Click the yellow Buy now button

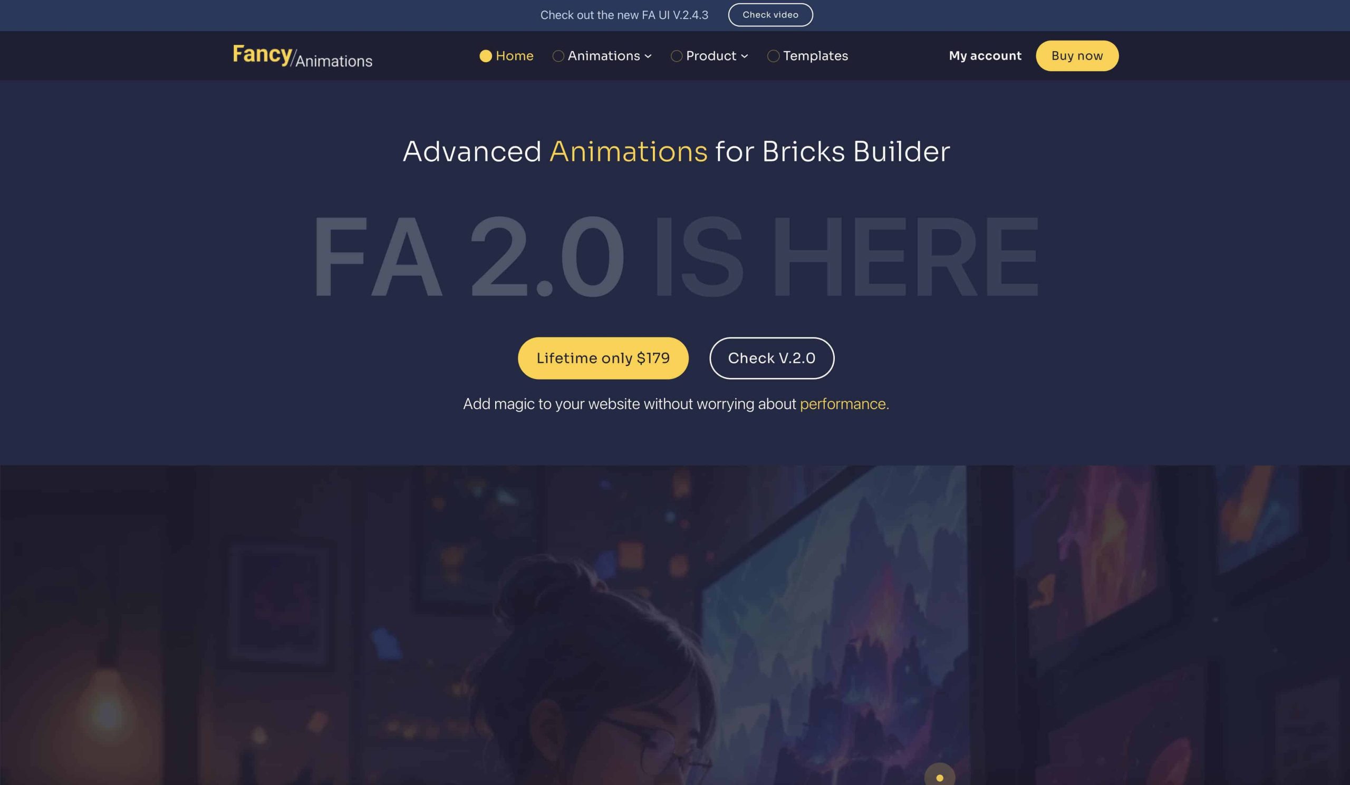pos(1077,56)
